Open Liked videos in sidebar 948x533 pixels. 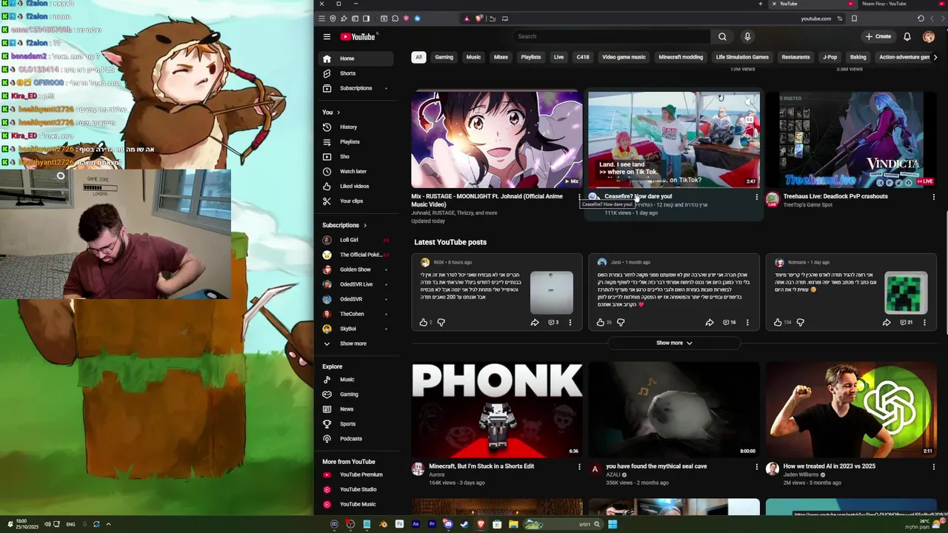(x=356, y=186)
